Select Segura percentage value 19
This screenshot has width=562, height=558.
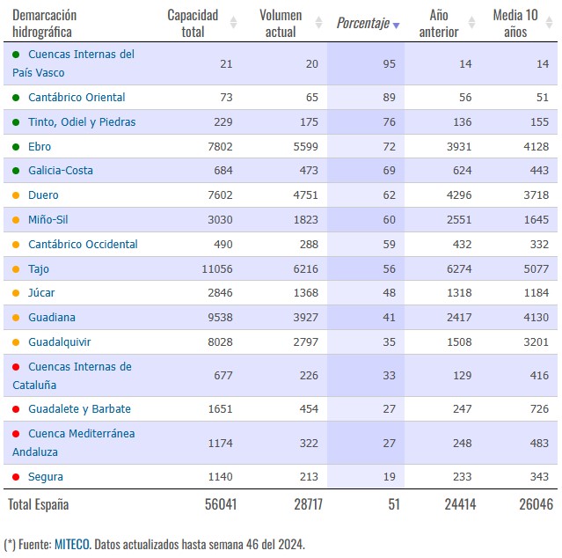pyautogui.click(x=389, y=477)
